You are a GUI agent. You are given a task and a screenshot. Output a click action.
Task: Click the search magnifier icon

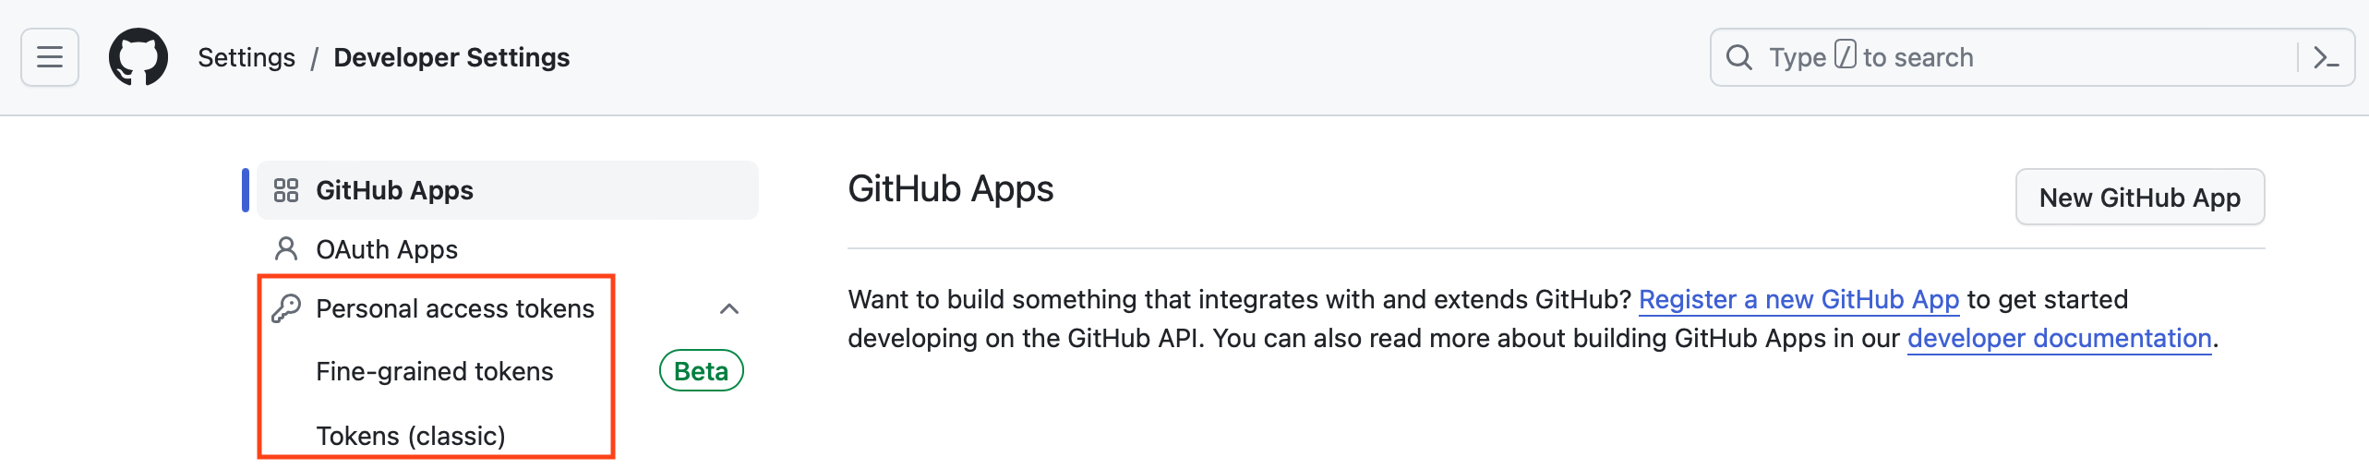pyautogui.click(x=1739, y=57)
